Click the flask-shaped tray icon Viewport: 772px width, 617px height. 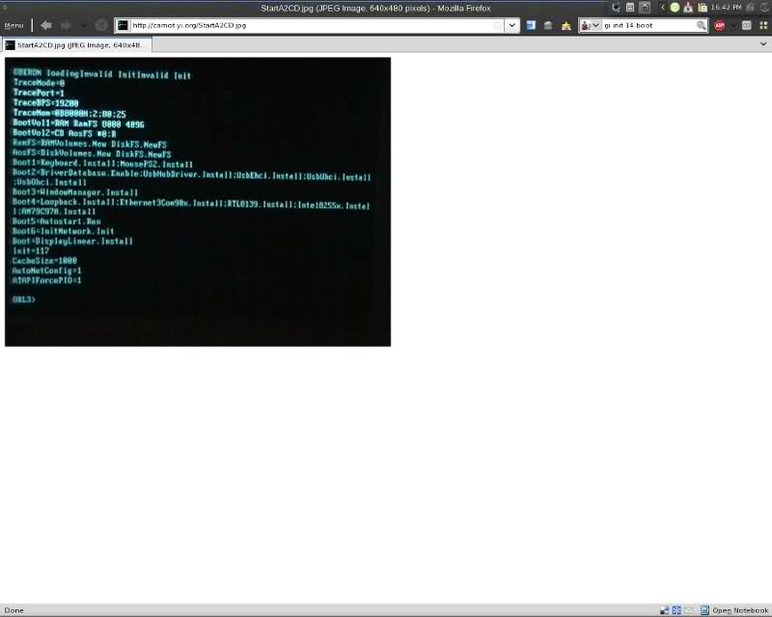pyautogui.click(x=688, y=8)
